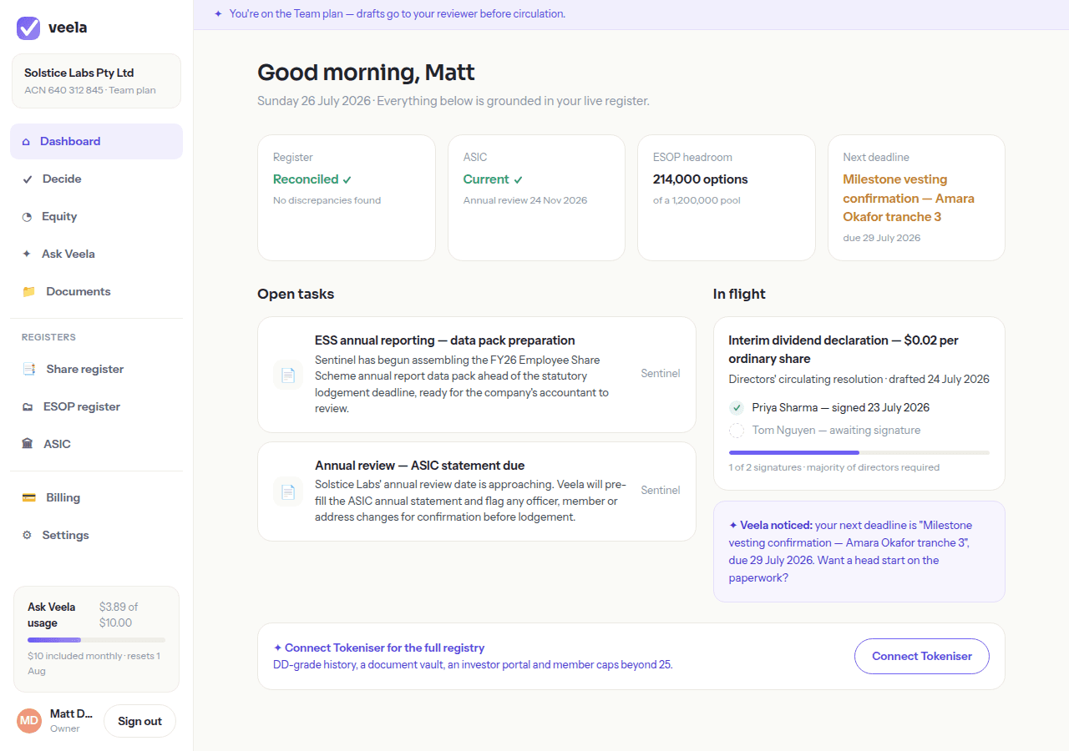Click the sparkle icon in the Team plan banner
Image resolution: width=1069 pixels, height=751 pixels.
(x=218, y=14)
